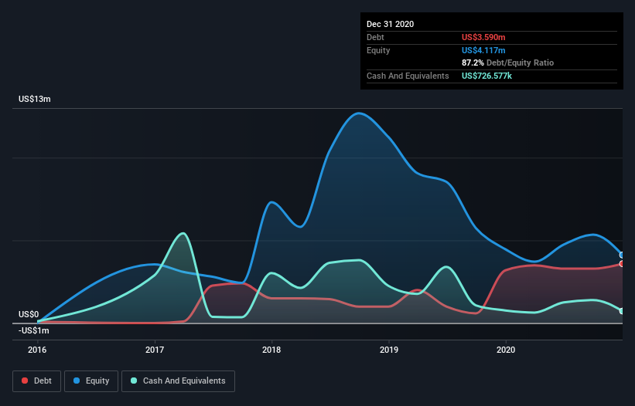Image resolution: width=635 pixels, height=406 pixels.
Task: Click the teal Cash And Equivalents legend dot
Action: click(134, 381)
